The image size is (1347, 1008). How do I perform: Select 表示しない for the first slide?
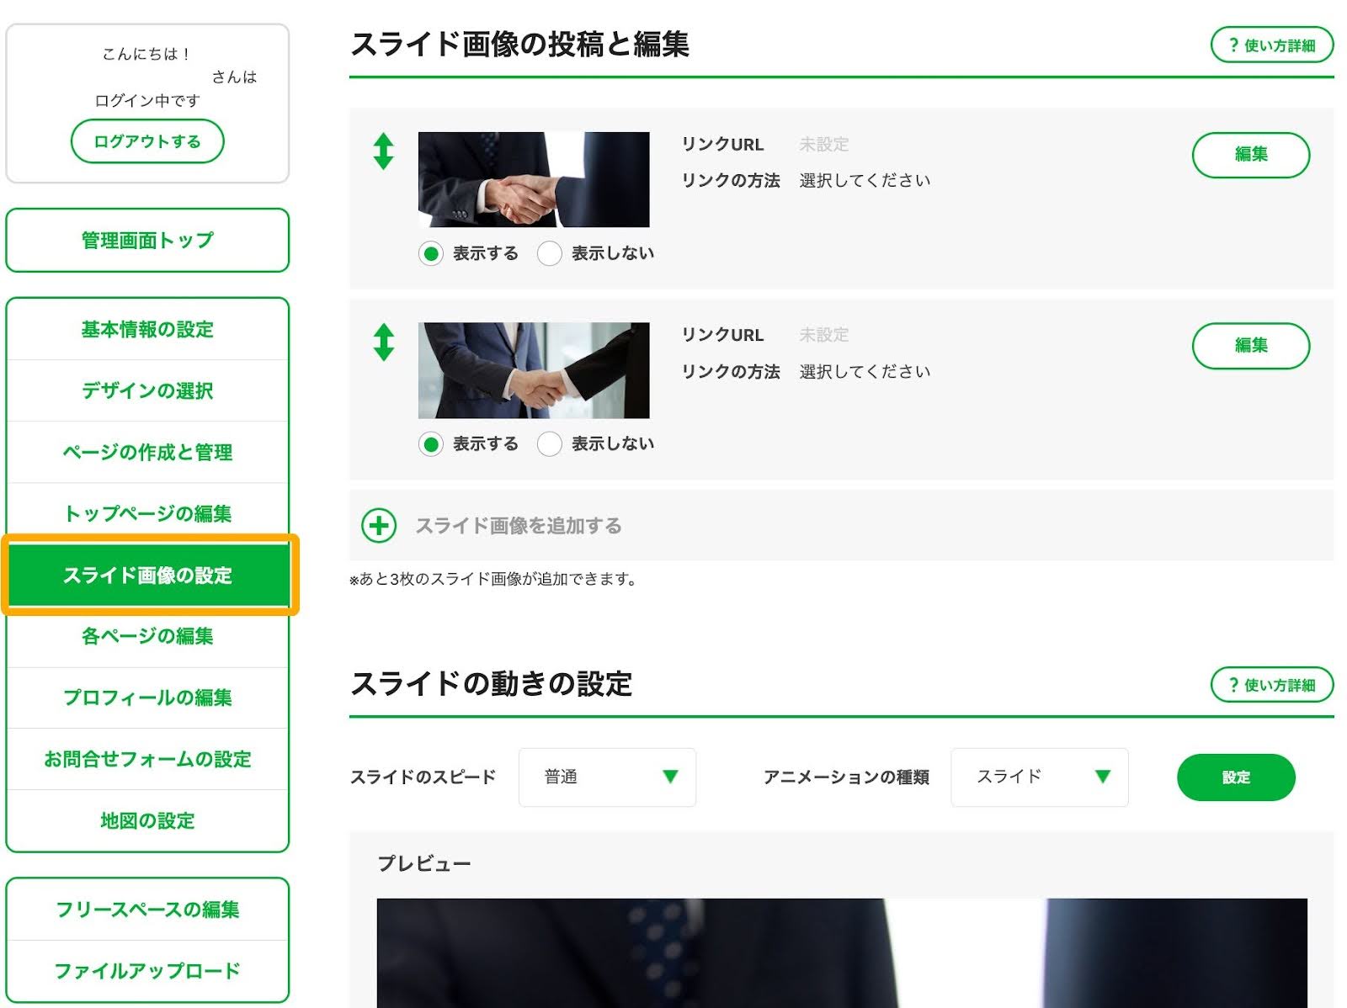550,253
